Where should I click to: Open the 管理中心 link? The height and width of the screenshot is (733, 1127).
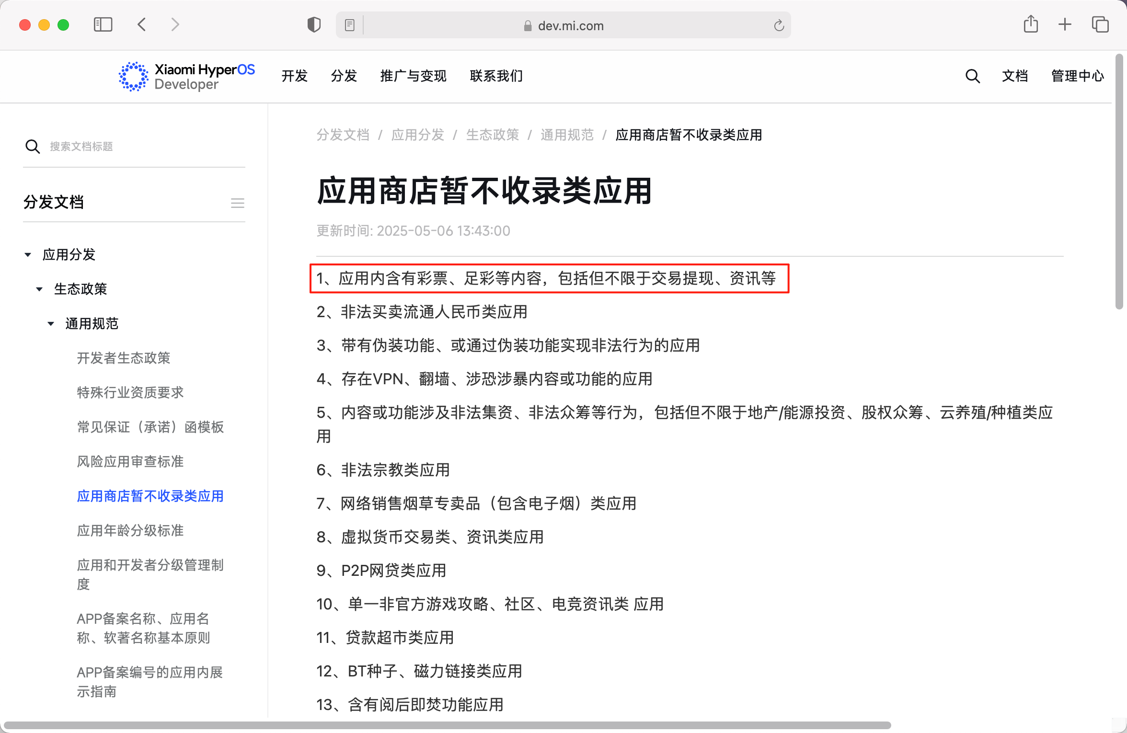click(1077, 76)
